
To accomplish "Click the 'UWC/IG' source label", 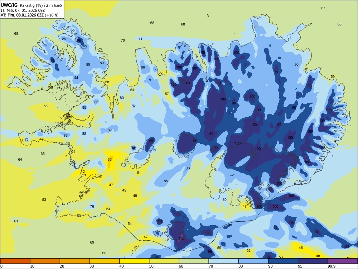I will pos(9,5).
